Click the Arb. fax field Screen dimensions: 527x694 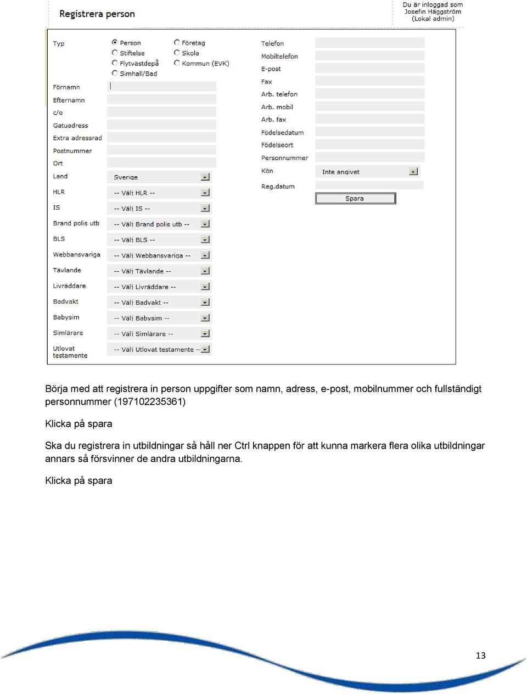coord(370,119)
